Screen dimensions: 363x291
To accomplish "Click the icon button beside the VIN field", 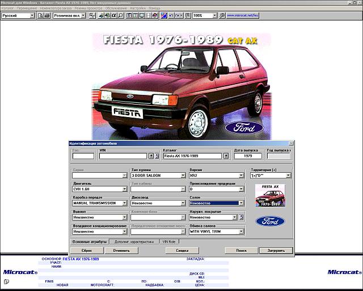I will [x=150, y=156].
